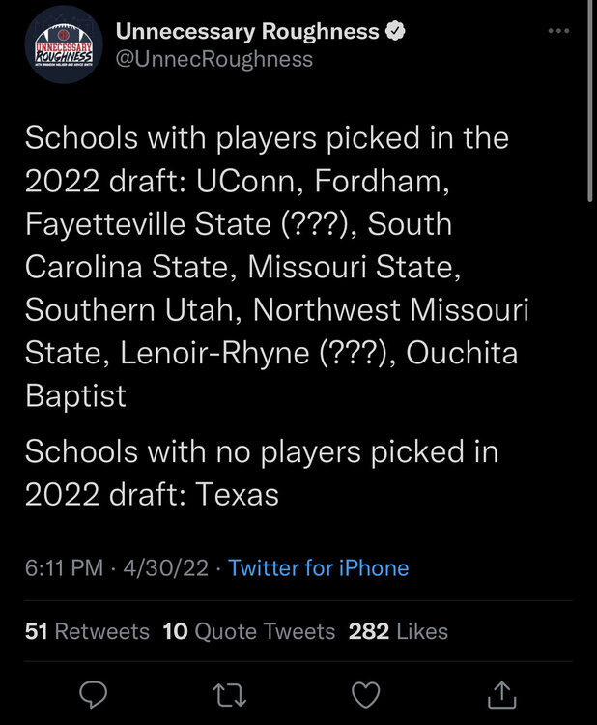Click the word Texas in the tweet

pos(238,495)
